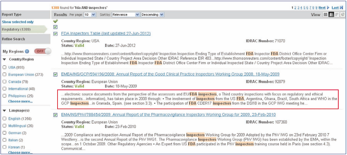Tick the German language checkbox
Screen dimensions: 347x155
pos(5,133)
